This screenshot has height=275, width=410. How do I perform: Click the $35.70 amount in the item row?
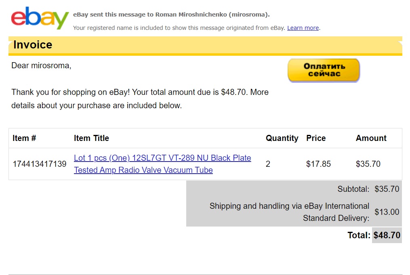coord(368,164)
